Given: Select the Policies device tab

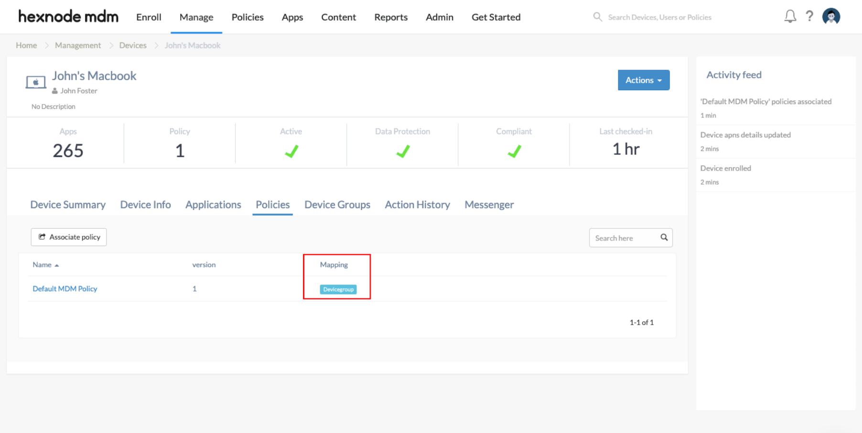Looking at the screenshot, I should click(272, 204).
